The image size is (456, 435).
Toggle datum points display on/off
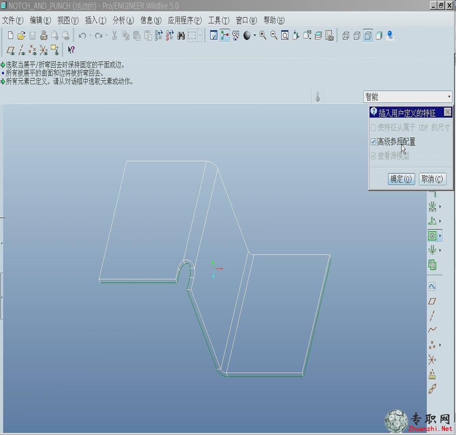pos(33,51)
